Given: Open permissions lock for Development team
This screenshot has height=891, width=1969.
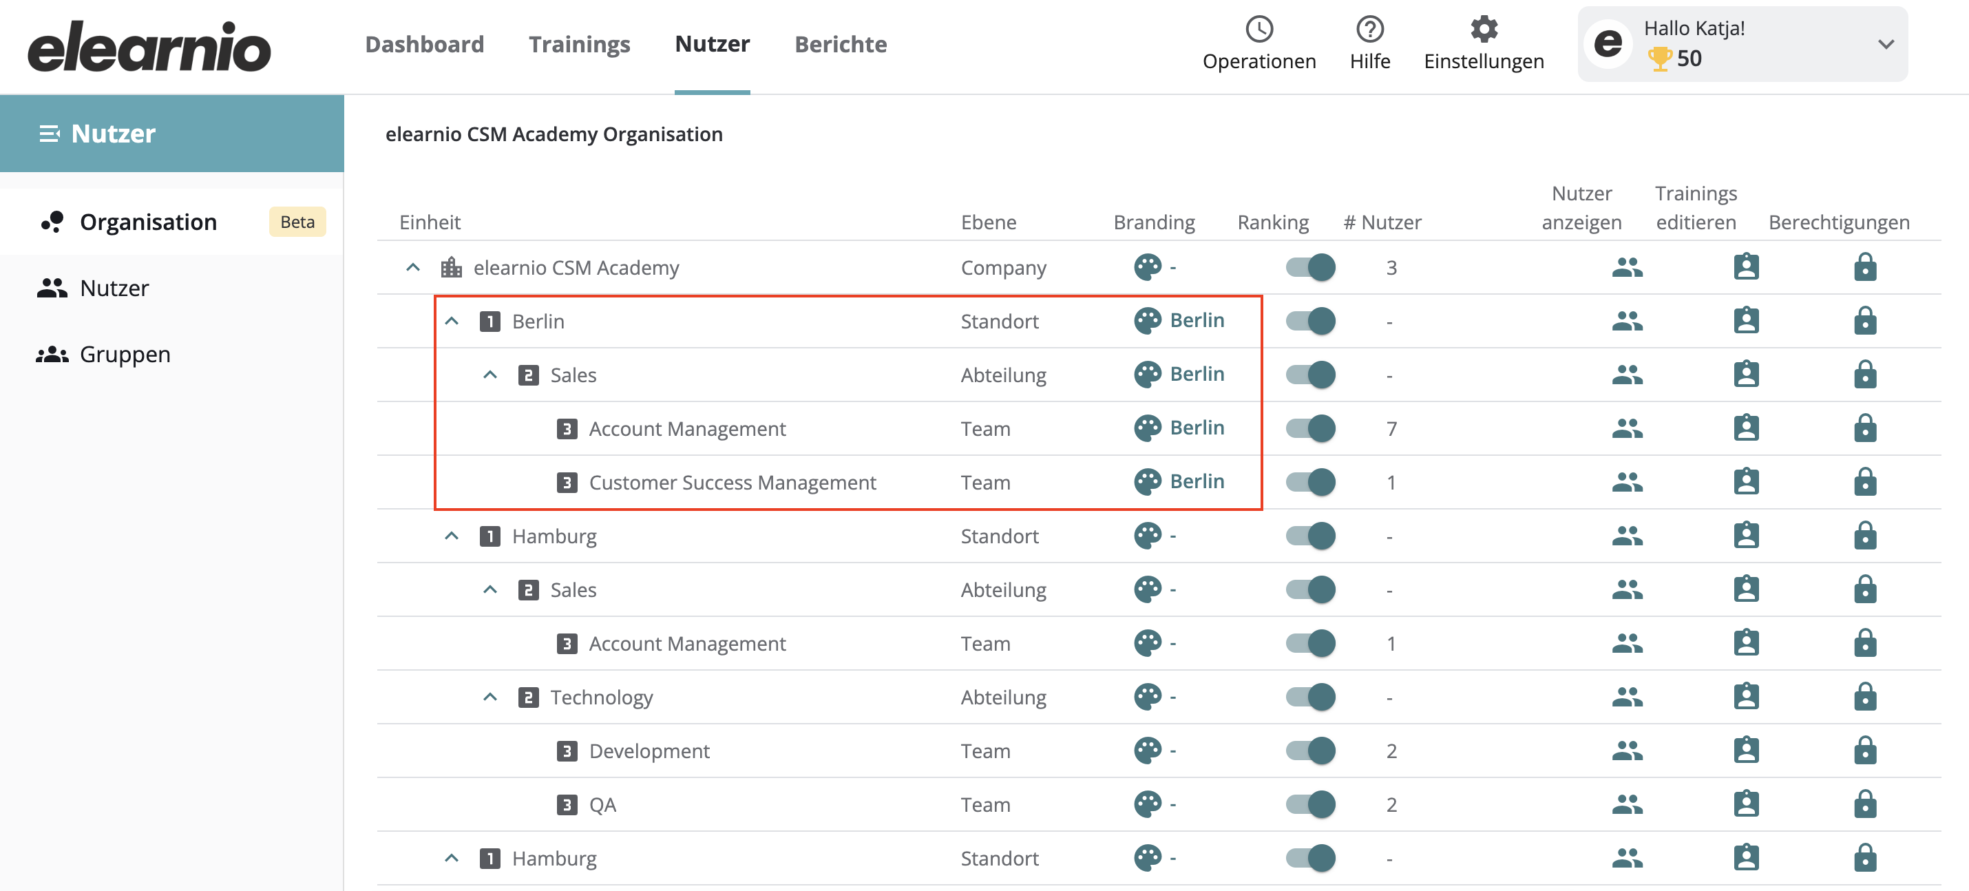Looking at the screenshot, I should pyautogui.click(x=1865, y=751).
